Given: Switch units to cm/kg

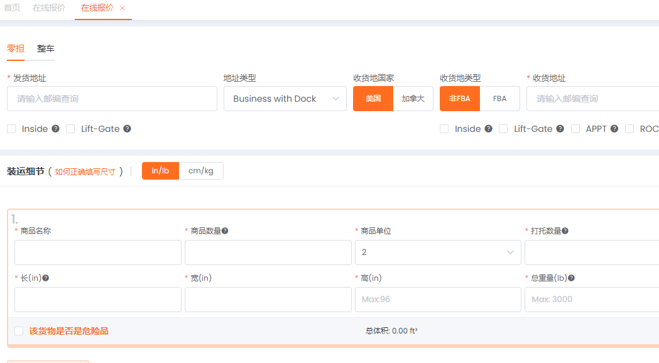Looking at the screenshot, I should click(x=201, y=171).
